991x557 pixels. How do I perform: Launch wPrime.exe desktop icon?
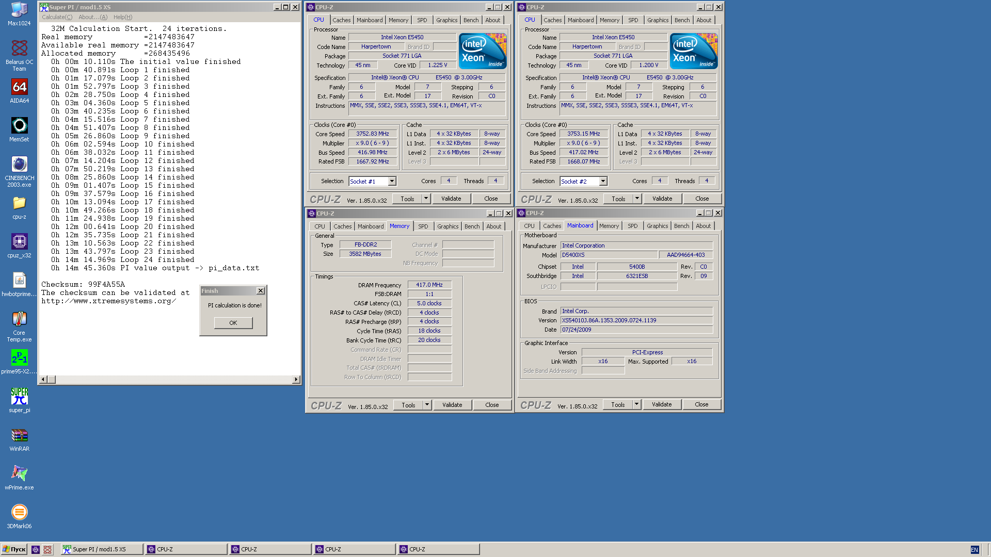19,478
